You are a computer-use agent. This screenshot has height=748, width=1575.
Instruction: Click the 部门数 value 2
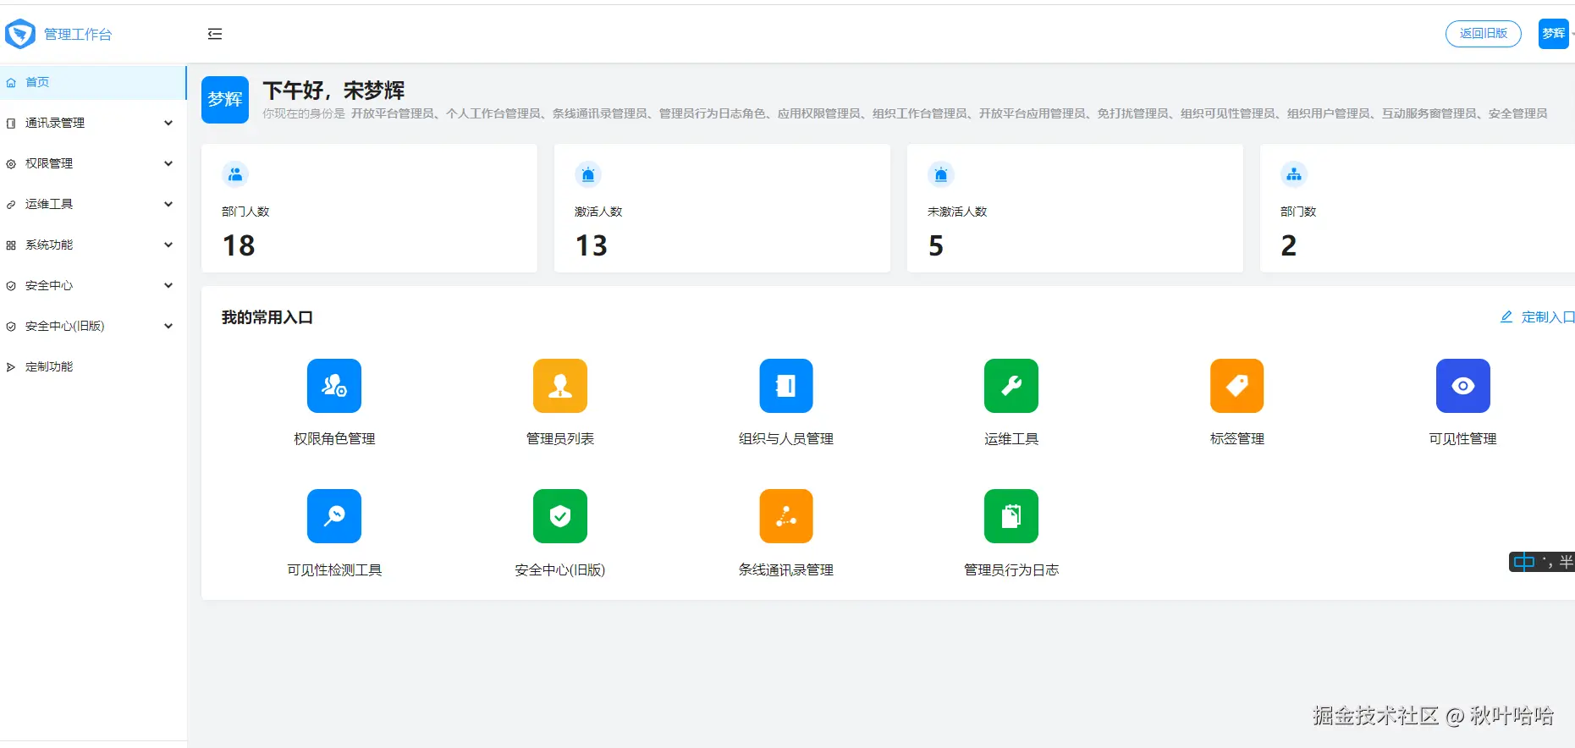point(1288,246)
